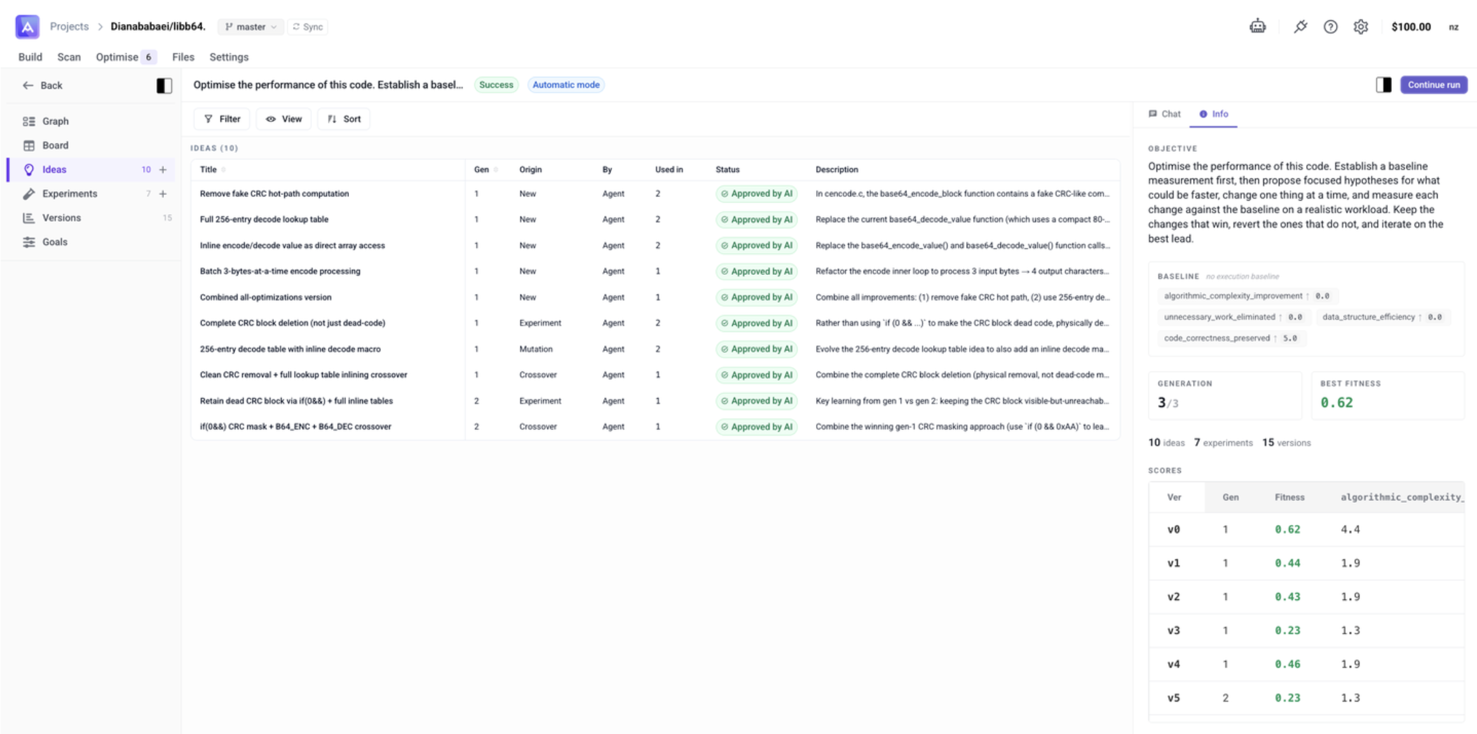Screen dimensions: 1477x734
Task: Switch to the Build tab
Action: tap(30, 57)
